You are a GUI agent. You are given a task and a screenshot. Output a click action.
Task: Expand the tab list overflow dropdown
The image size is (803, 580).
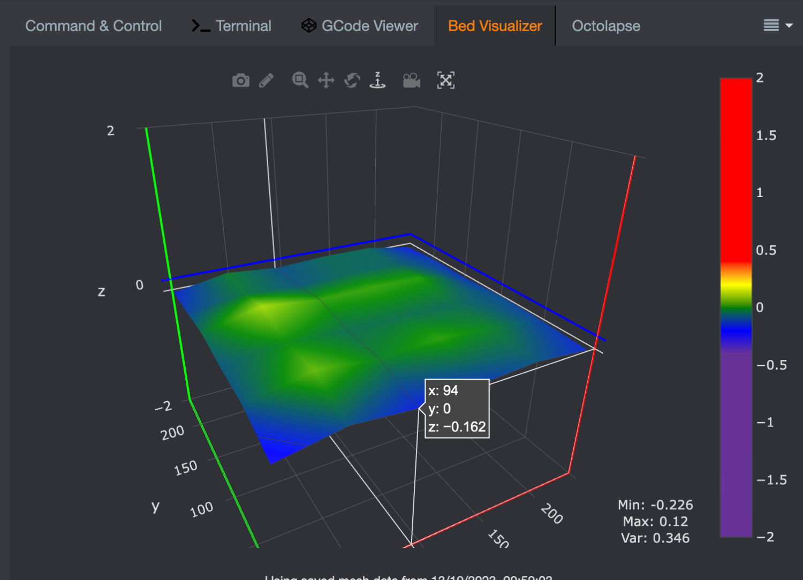point(778,25)
